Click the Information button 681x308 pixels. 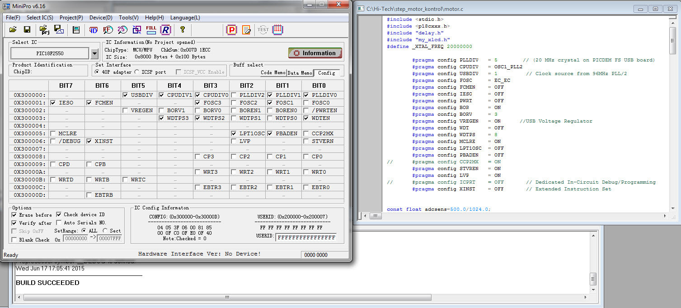click(315, 53)
